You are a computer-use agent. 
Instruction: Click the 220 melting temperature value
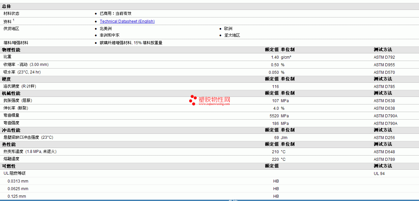275,159
